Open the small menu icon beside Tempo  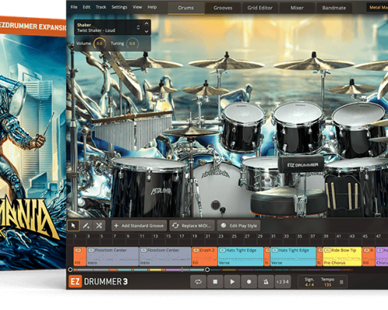[341, 282]
